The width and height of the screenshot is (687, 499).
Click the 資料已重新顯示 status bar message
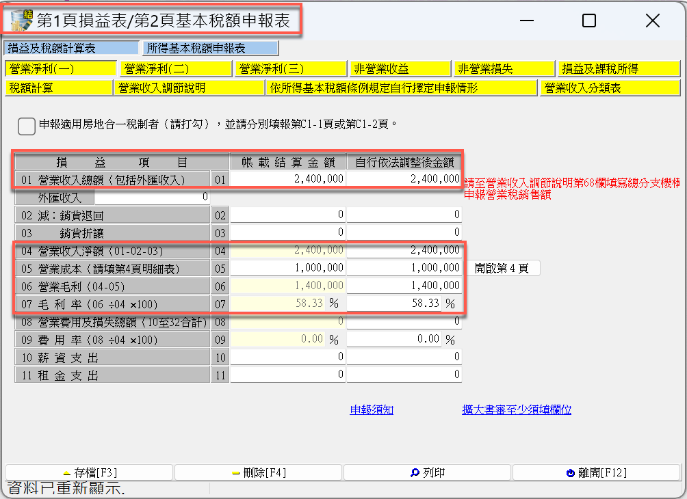(x=66, y=489)
